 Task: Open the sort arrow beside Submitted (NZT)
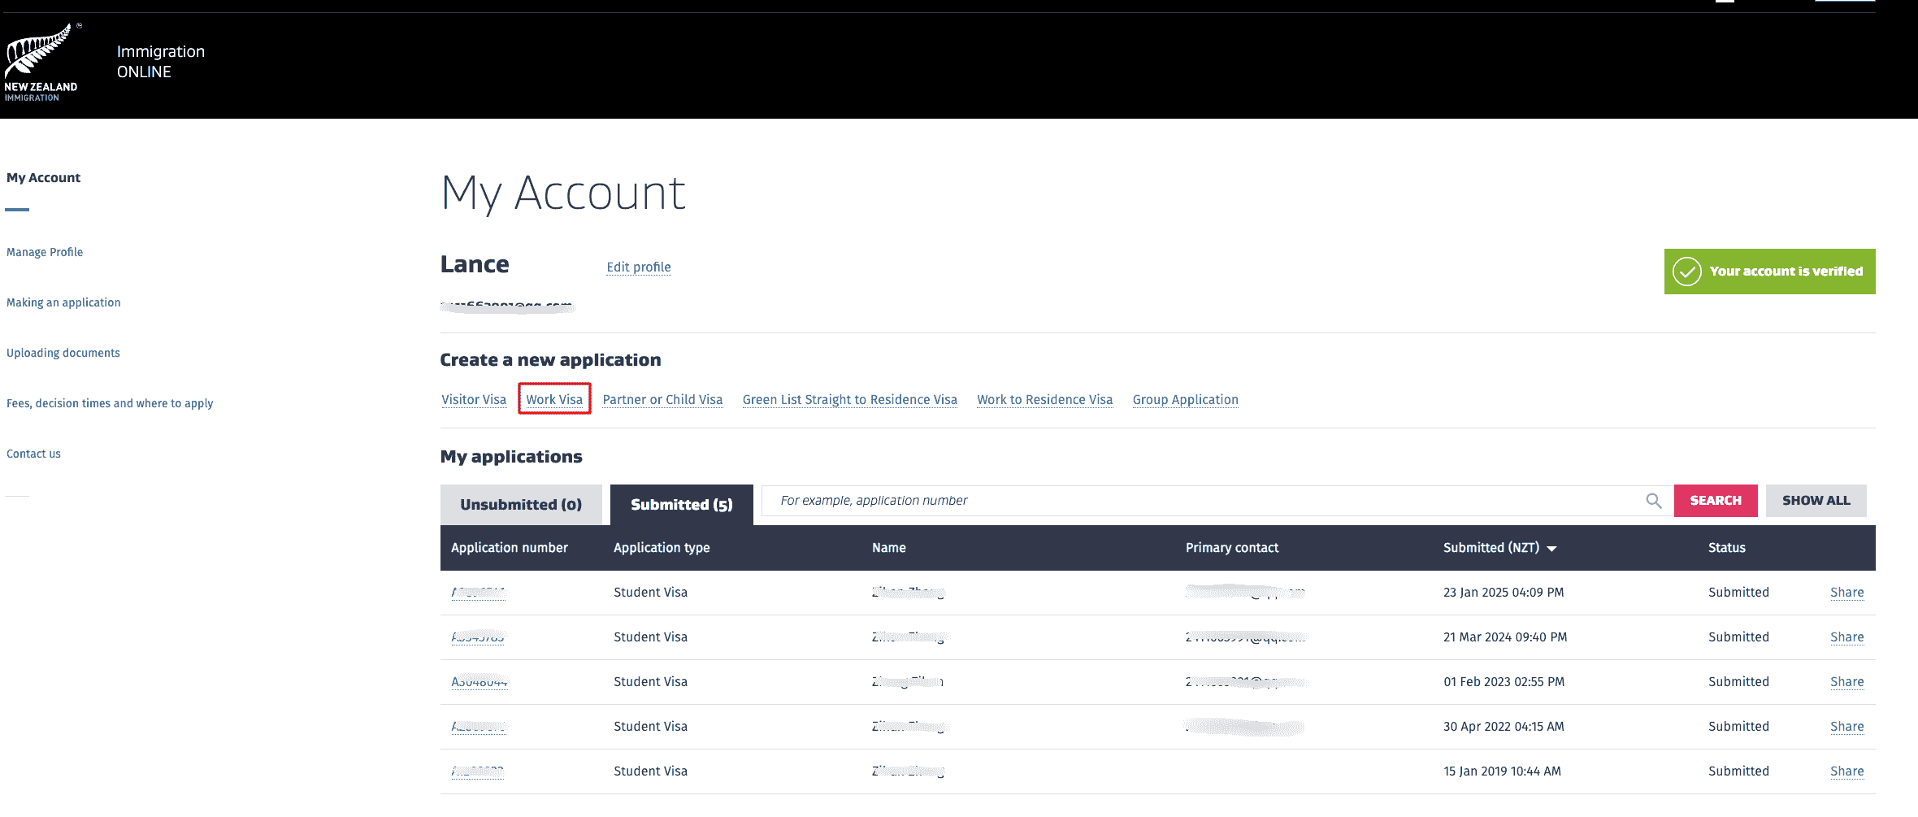click(1552, 548)
